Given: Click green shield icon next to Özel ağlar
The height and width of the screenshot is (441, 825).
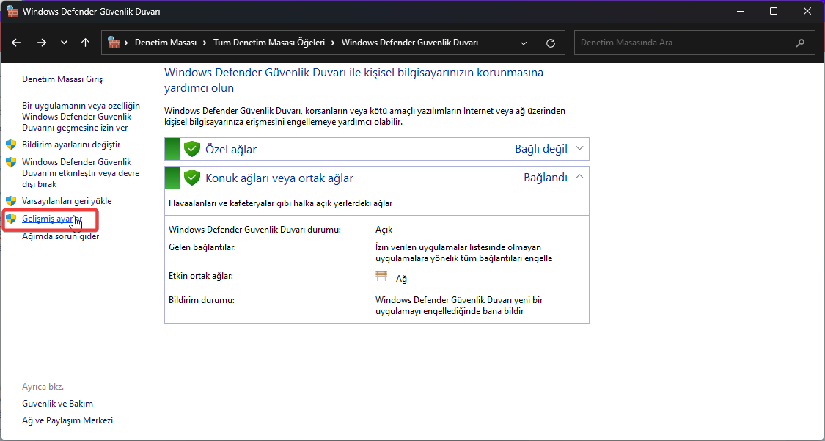Looking at the screenshot, I should tap(192, 149).
